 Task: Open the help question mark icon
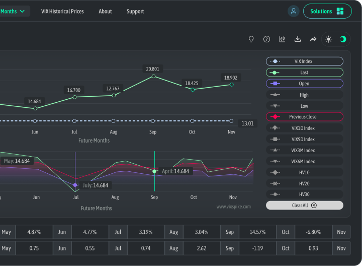267,39
